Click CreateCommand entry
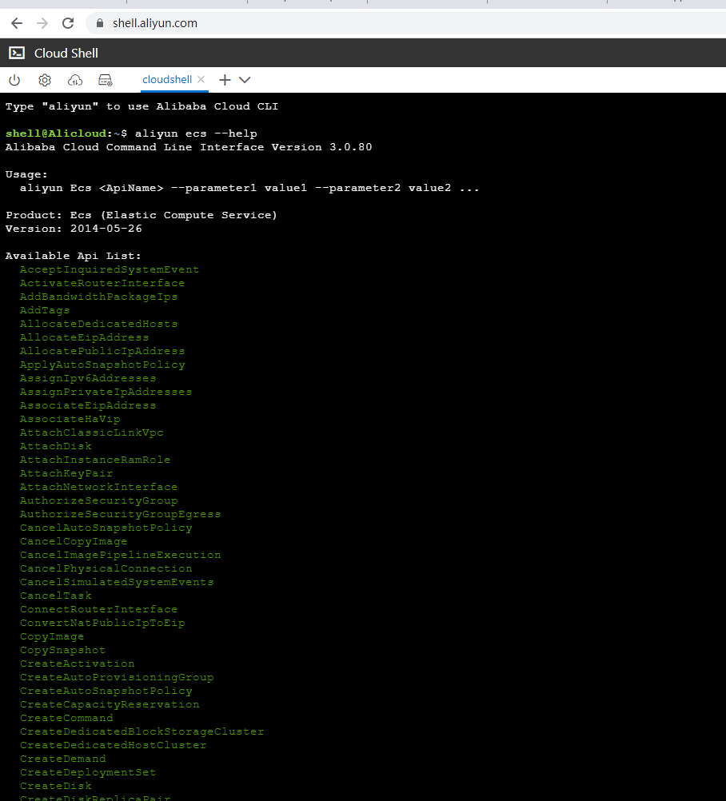This screenshot has width=726, height=801. [66, 718]
